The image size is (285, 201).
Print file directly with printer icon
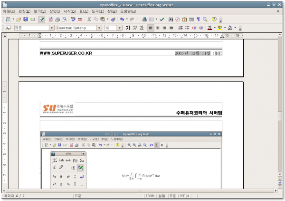(57, 19)
